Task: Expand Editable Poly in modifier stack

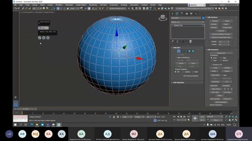Action: [172, 25]
